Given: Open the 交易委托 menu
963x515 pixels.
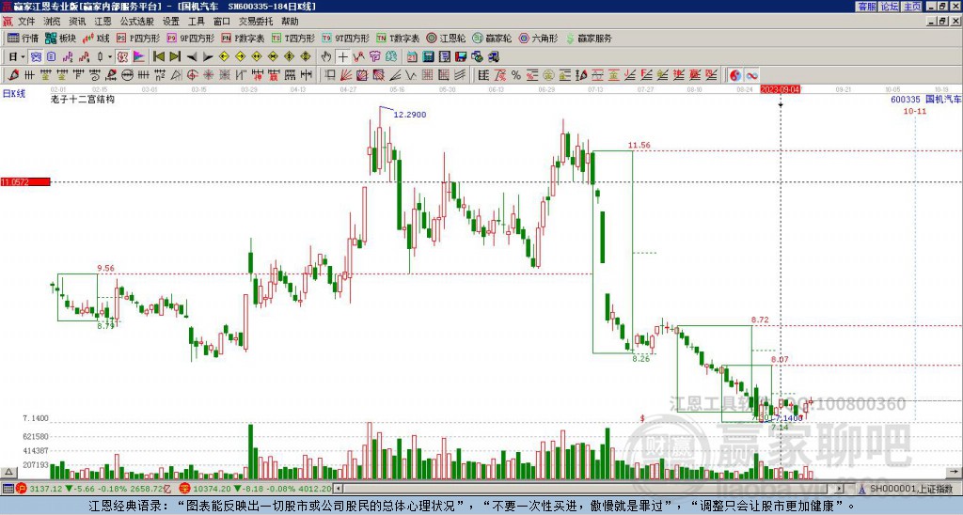Looking at the screenshot, I should tap(256, 22).
